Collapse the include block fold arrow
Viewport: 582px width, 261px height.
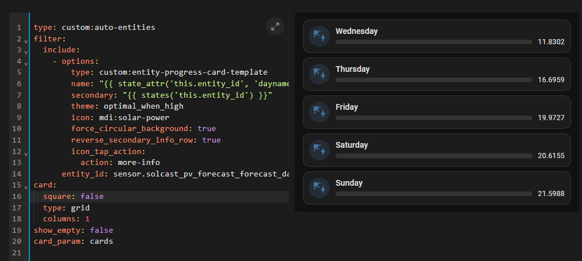[26, 51]
